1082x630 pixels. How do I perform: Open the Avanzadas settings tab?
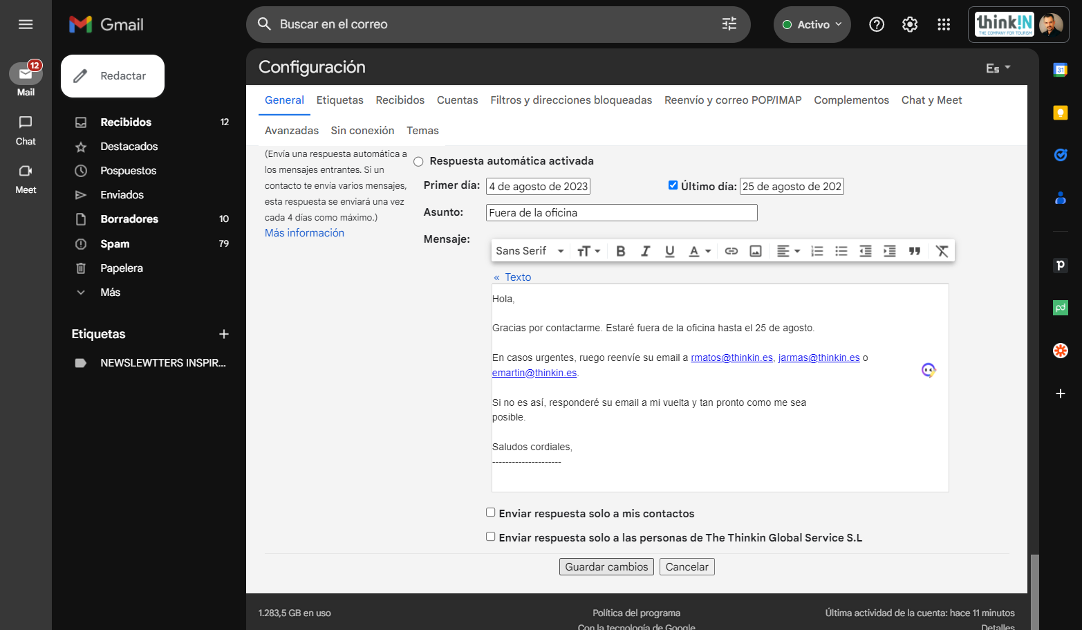[292, 131]
